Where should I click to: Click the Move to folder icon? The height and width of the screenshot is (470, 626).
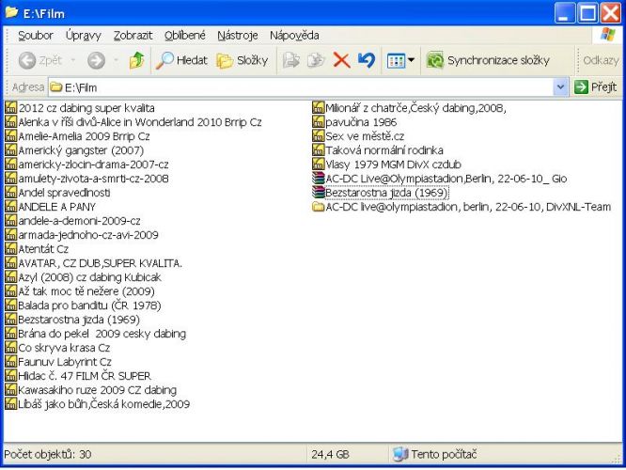pyautogui.click(x=291, y=60)
